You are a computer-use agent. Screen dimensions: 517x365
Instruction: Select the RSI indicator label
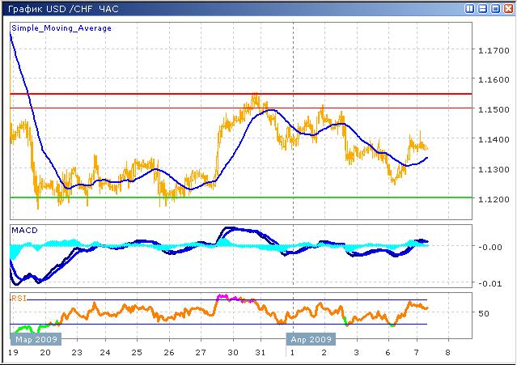(18, 299)
